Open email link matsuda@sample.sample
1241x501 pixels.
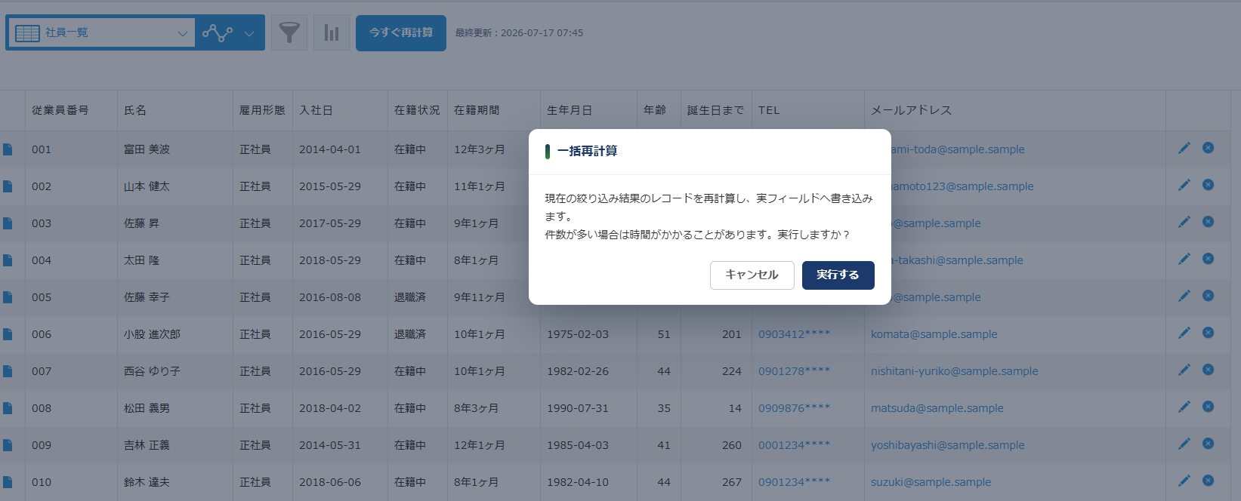(x=937, y=408)
